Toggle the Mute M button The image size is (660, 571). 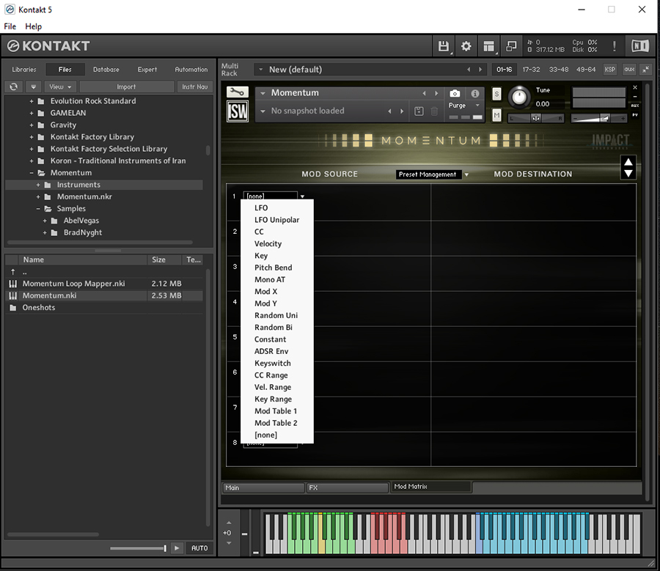(x=496, y=115)
